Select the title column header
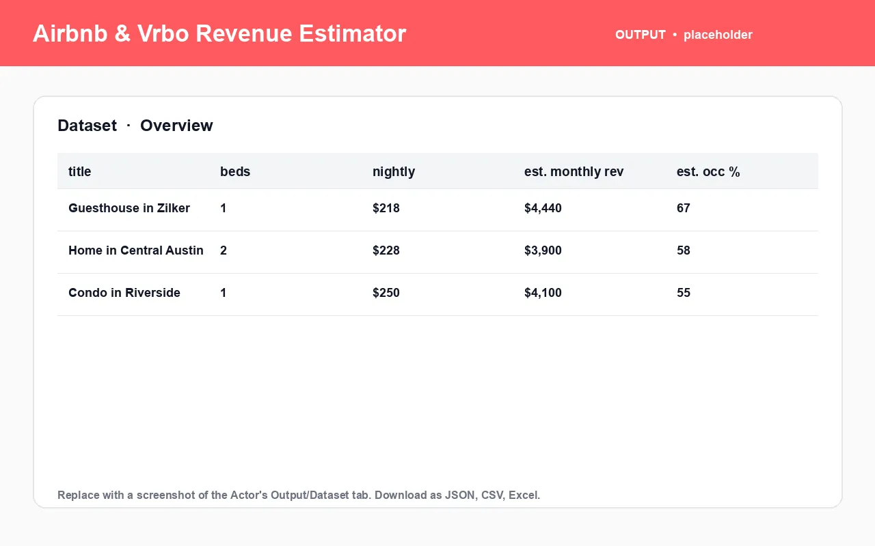Viewport: 875px width, 546px height. tap(80, 172)
